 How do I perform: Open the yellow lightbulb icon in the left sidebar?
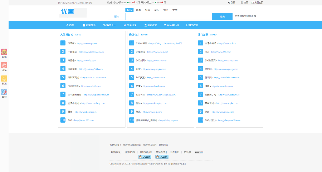pos(4,78)
